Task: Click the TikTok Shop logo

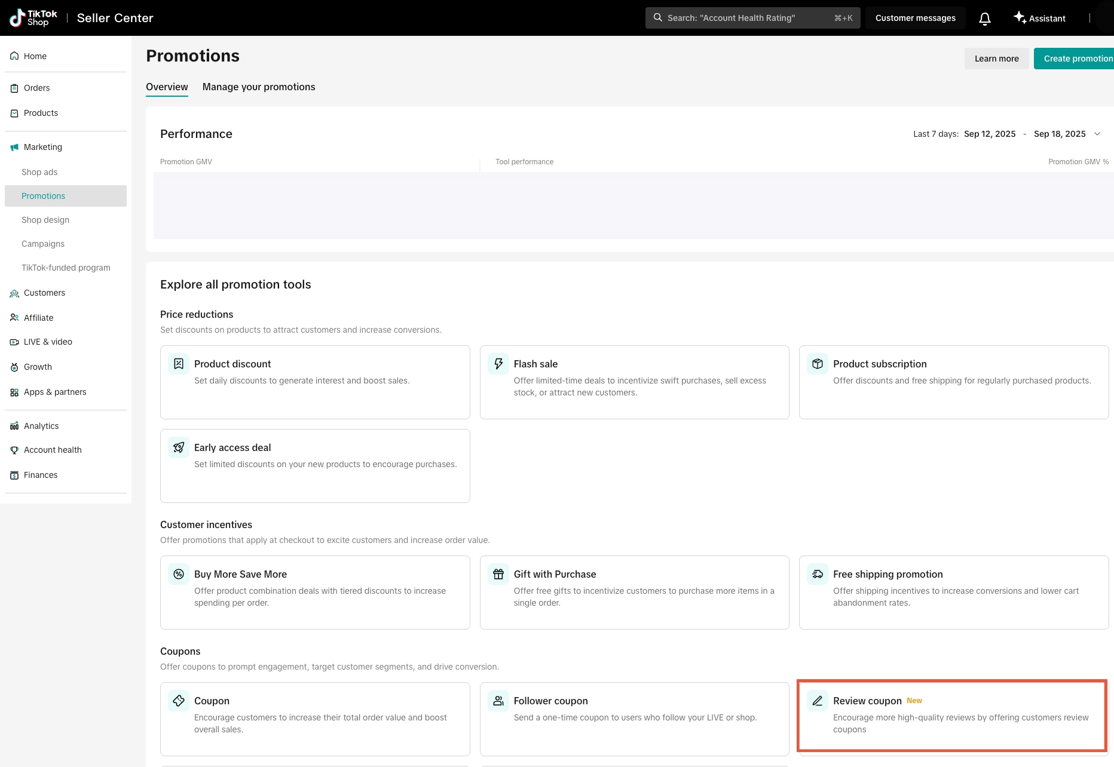Action: click(34, 18)
